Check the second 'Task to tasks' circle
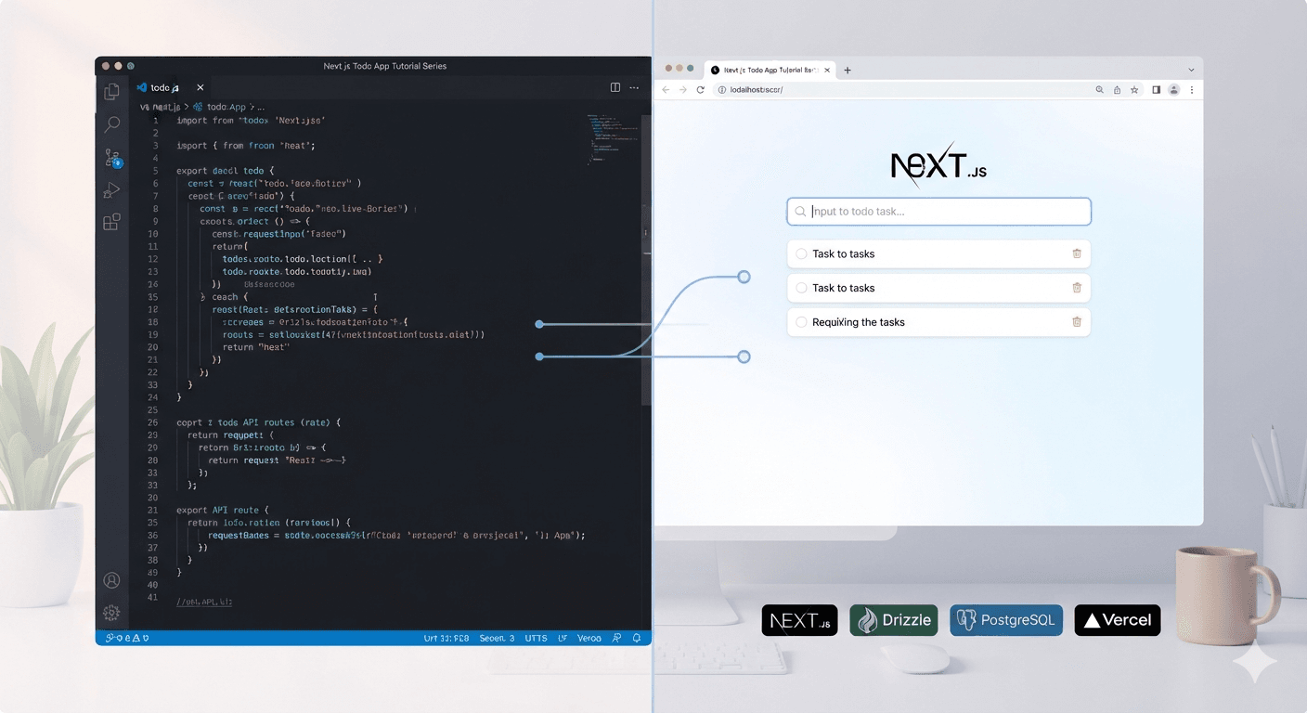This screenshot has width=1307, height=713. pyautogui.click(x=801, y=288)
